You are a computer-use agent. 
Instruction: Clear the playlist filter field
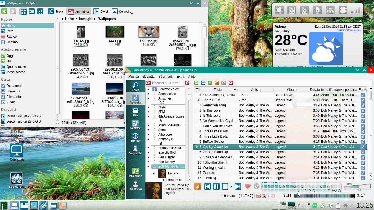[231, 83]
